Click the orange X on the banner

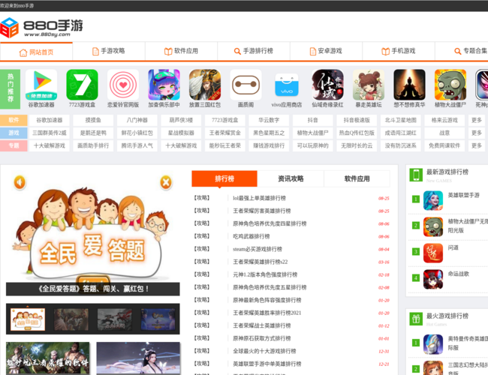coord(166,181)
